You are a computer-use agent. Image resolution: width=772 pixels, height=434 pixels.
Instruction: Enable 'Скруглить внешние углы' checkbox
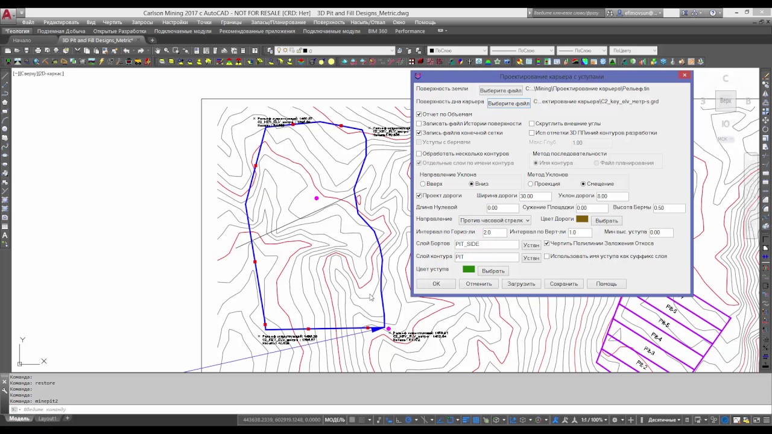point(532,124)
